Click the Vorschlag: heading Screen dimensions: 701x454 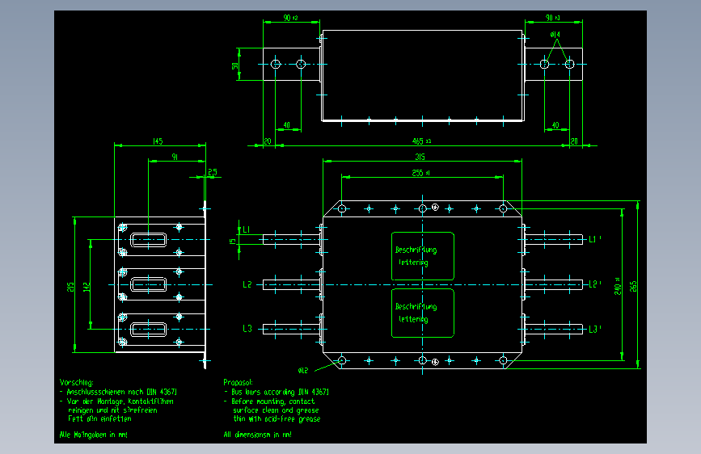(x=77, y=382)
